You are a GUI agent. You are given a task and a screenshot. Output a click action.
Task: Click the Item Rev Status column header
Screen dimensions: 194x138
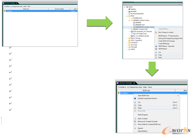click(59, 9)
